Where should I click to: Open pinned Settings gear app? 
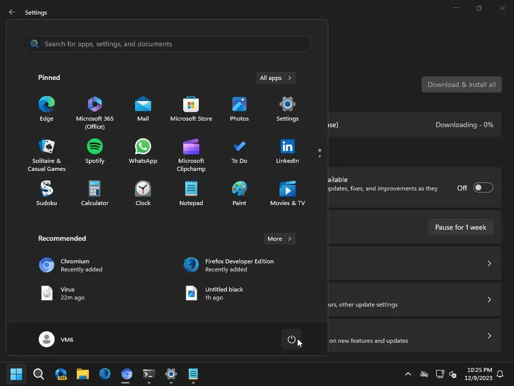tap(288, 109)
